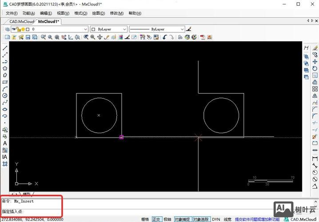Open the 绘图(D) menu
This screenshot has height=222, width=319.
(98, 13)
